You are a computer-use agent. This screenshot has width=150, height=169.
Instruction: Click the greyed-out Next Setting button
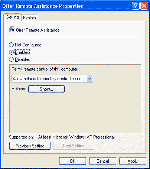74,146
